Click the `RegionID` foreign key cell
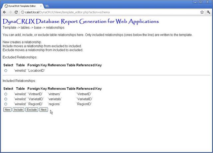The image size is (213, 153). tap(35, 104)
